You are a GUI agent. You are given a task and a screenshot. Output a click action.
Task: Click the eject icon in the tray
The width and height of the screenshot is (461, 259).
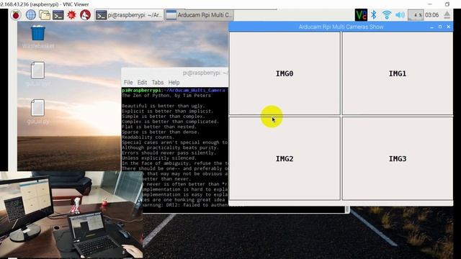point(447,15)
